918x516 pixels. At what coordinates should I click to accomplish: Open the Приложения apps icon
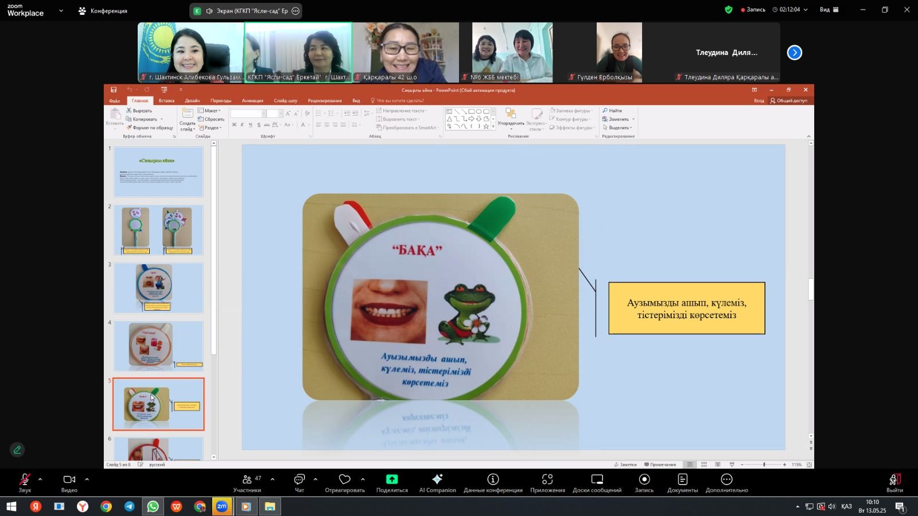(547, 482)
